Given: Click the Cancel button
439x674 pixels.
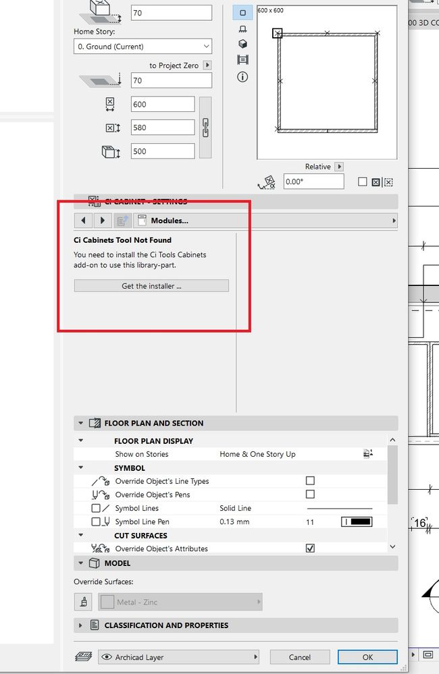Looking at the screenshot, I should click(x=300, y=657).
